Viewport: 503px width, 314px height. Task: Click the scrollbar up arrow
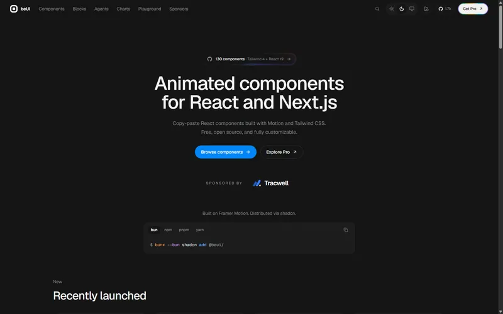pos(500,3)
